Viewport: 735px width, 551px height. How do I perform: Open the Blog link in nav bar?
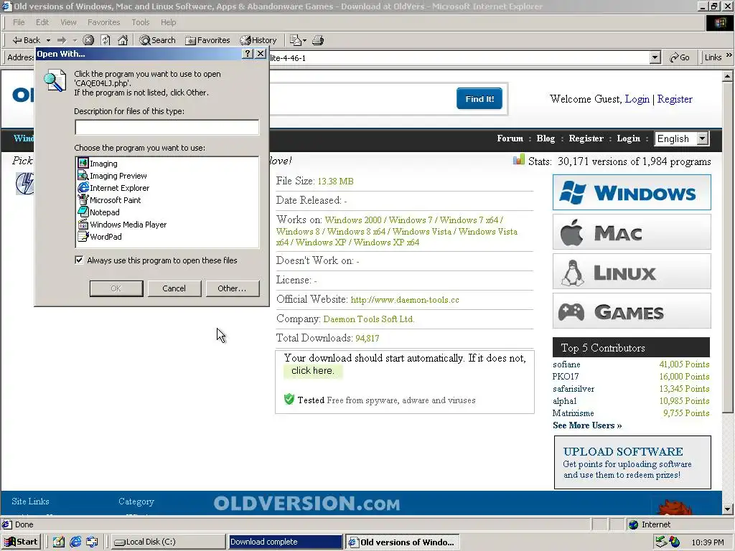[x=546, y=138]
